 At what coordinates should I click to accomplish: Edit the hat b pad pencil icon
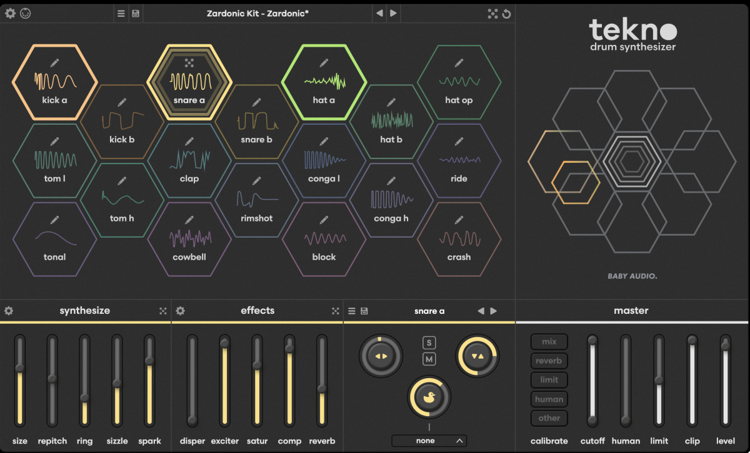click(x=391, y=102)
